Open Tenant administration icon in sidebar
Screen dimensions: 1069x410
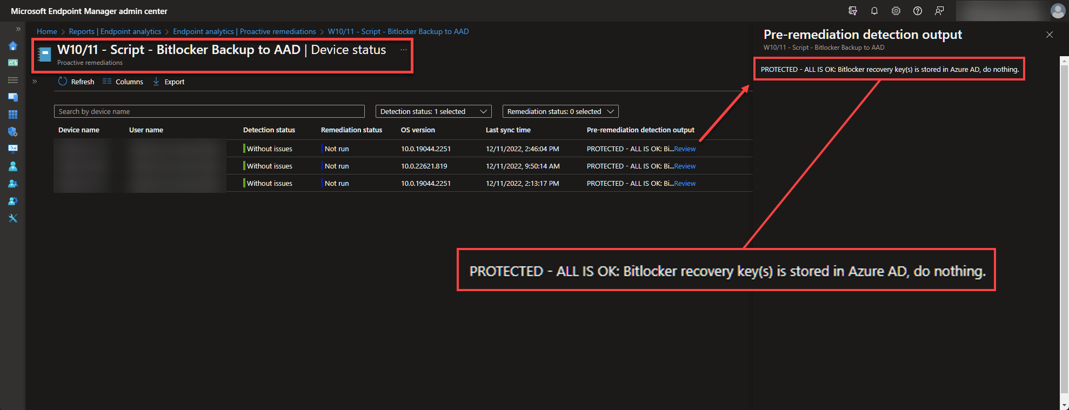(13, 201)
